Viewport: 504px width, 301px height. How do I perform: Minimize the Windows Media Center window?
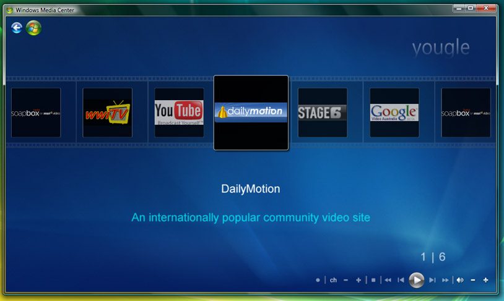coord(459,8)
